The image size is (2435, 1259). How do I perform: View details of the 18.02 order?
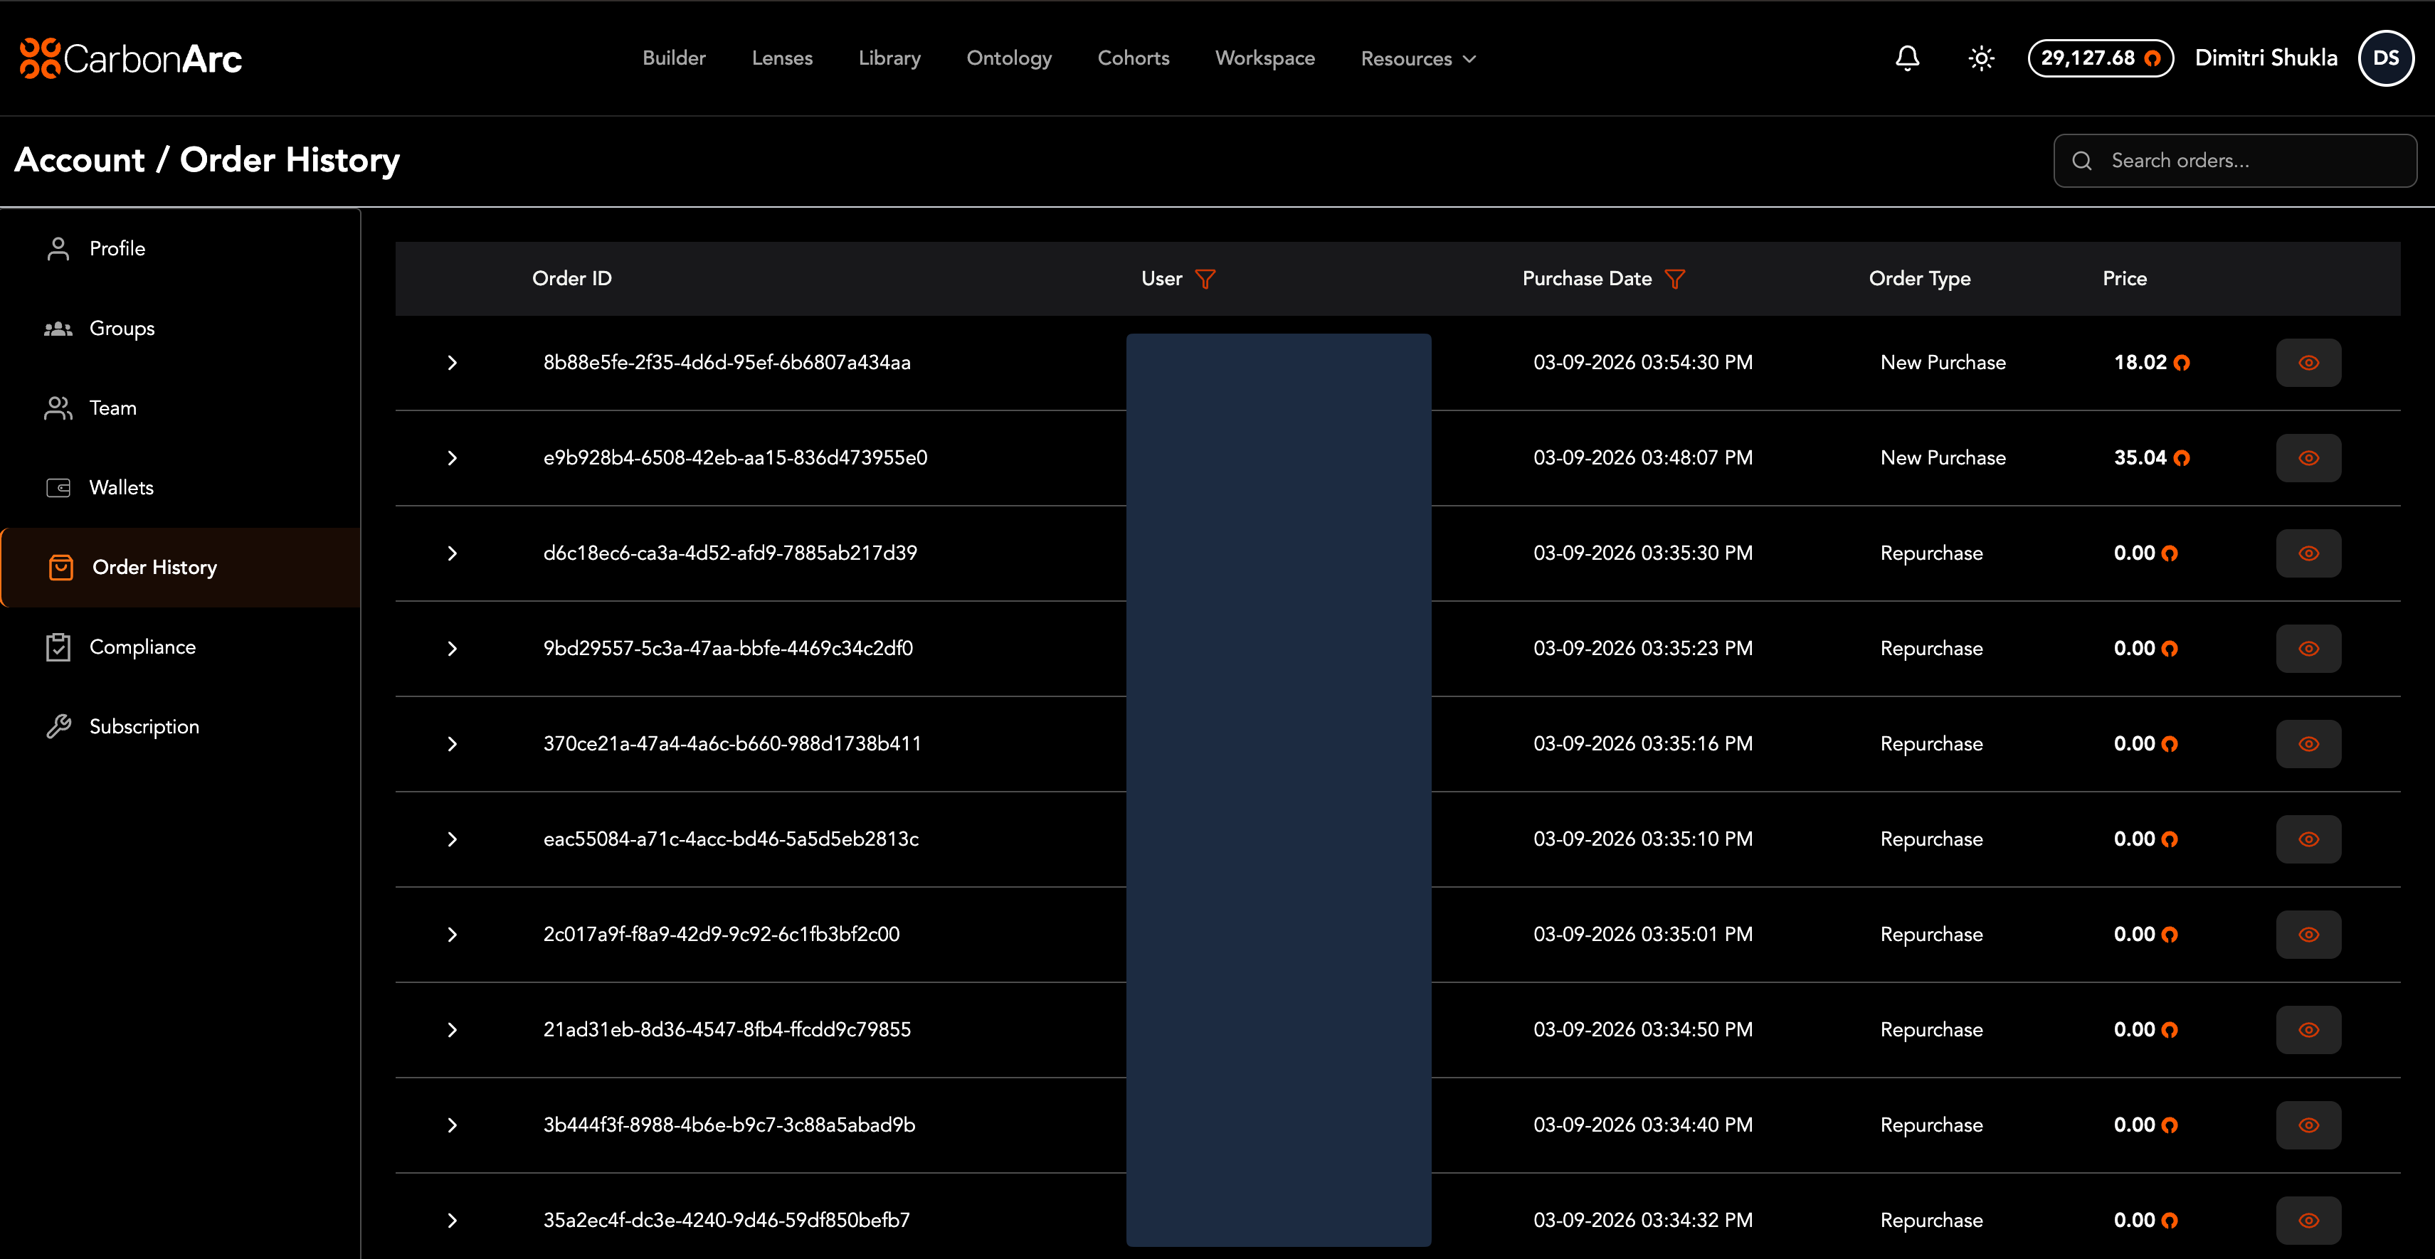click(x=2308, y=363)
